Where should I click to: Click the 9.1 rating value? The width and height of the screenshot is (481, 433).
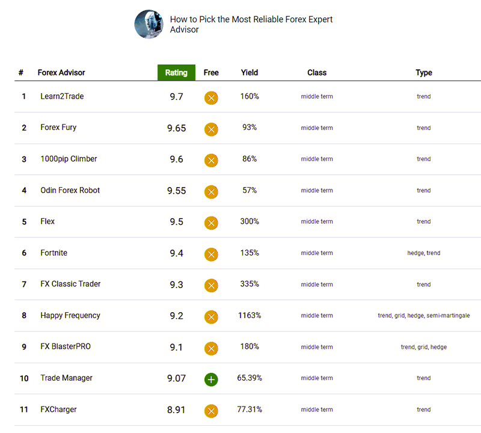[x=176, y=347]
